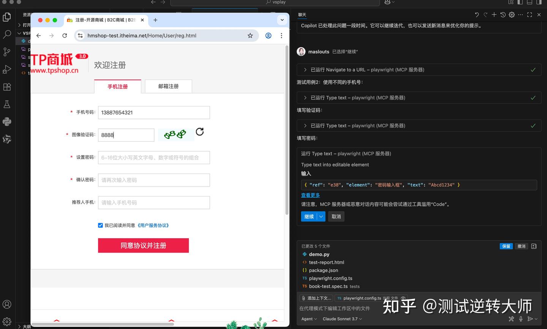Open the Testing beaker view
547x329 pixels.
tap(7, 104)
